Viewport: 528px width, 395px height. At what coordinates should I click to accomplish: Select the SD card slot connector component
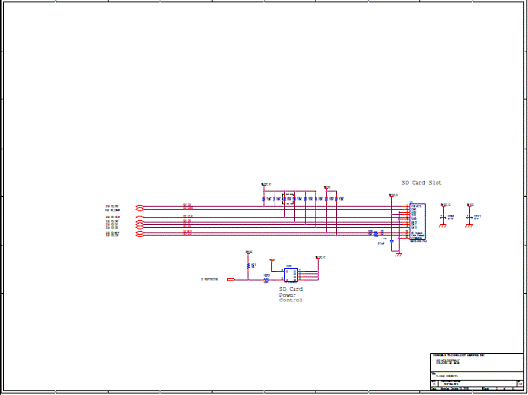417,221
